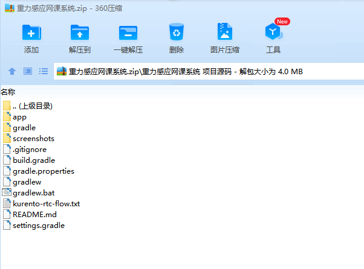This screenshot has width=364, height=269.
Task: Click the 添加 (Add) folder icon
Action: 31,33
